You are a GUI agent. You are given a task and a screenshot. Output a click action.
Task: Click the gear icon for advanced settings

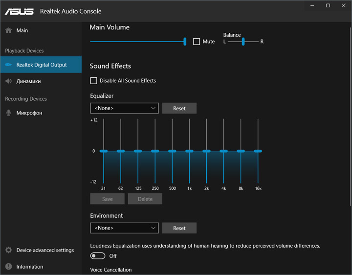(x=8, y=250)
